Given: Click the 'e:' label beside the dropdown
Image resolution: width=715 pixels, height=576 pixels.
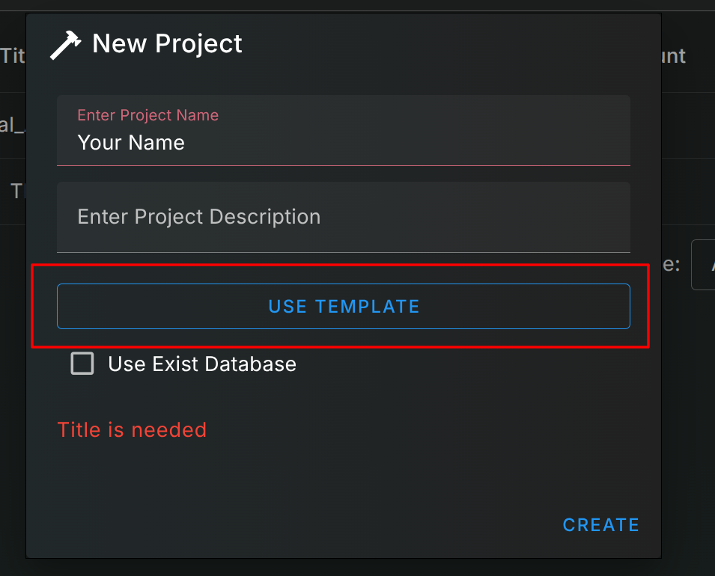Looking at the screenshot, I should pyautogui.click(x=671, y=264).
